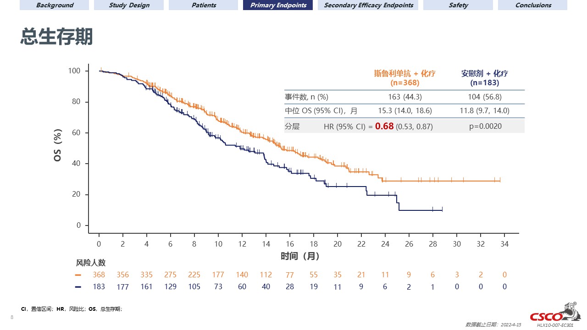Open the Background section tab
Viewport: 587px width, 330px height.
55,5
